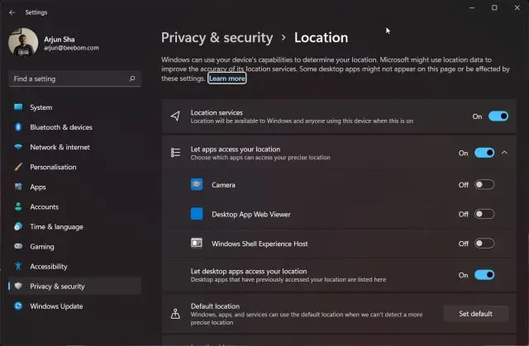This screenshot has width=529, height=346.
Task: Select Personalisation in sidebar
Action: [74, 167]
